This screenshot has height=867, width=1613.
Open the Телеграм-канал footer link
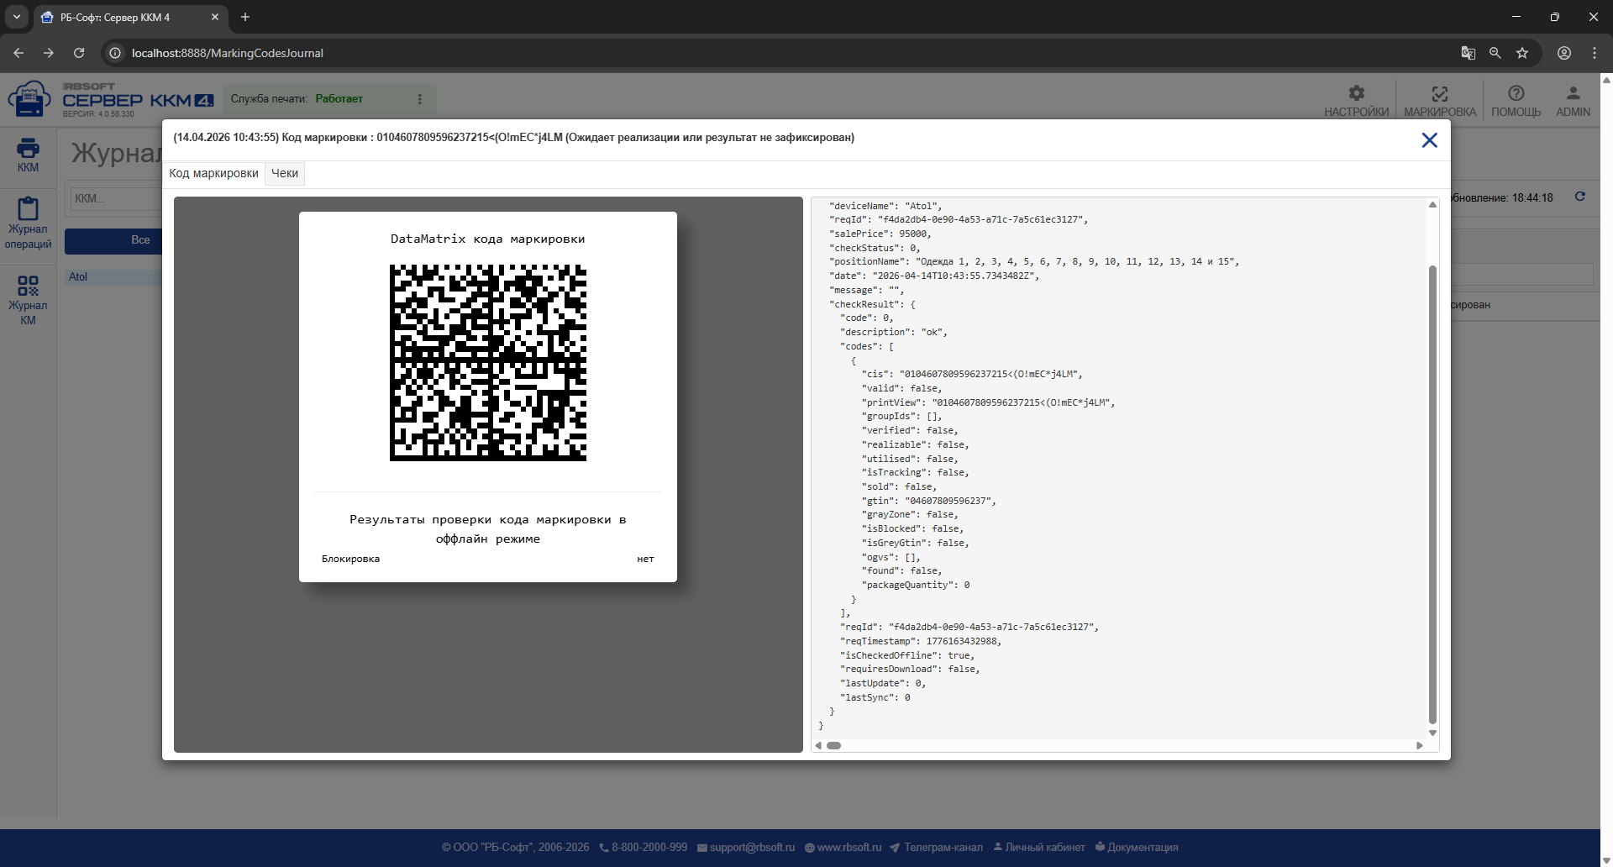936,847
